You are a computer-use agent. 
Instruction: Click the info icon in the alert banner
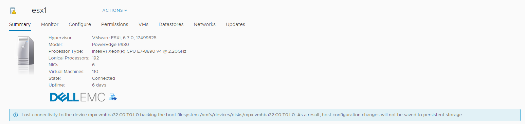tap(16, 115)
